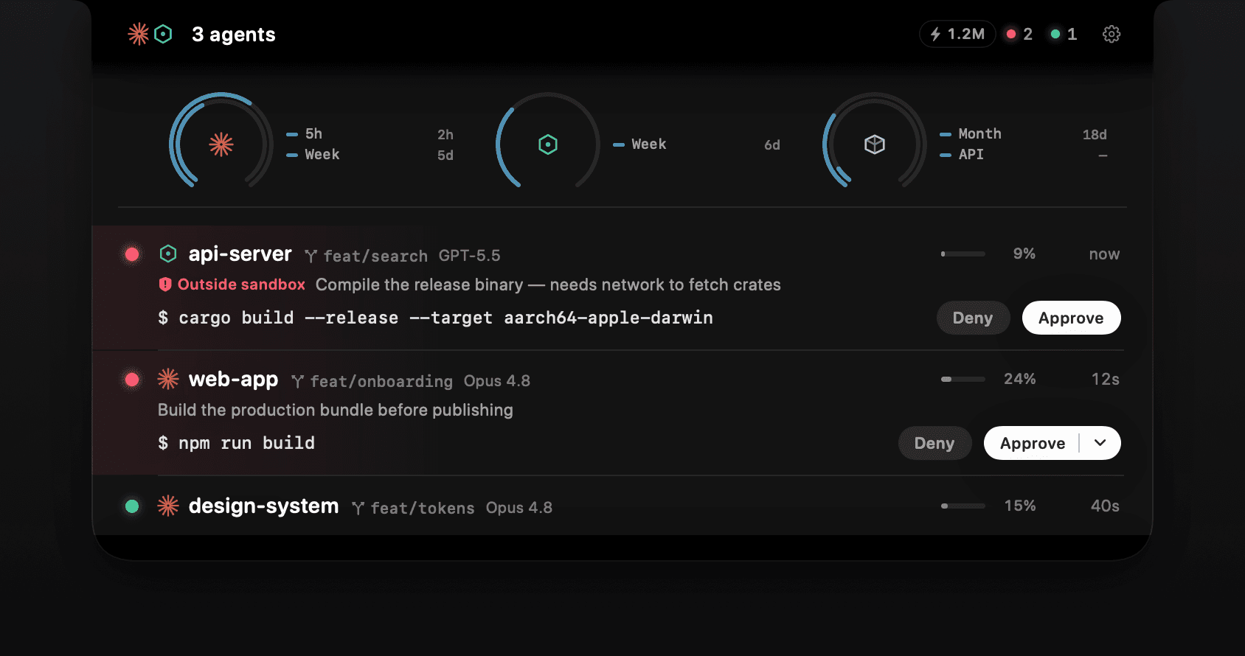Click the cube icon inside the third usage gauge
Image resolution: width=1245 pixels, height=656 pixels.
875,144
